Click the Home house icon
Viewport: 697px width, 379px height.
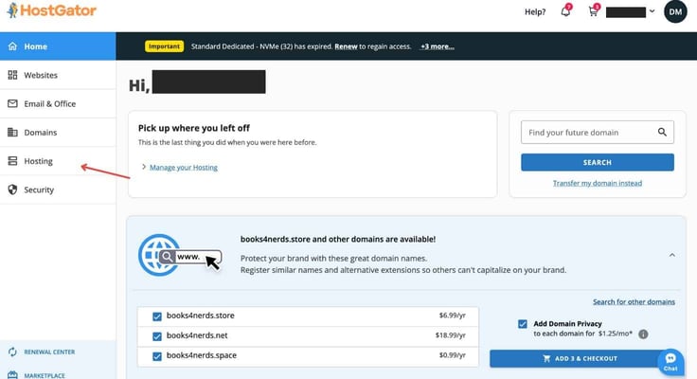(12, 46)
